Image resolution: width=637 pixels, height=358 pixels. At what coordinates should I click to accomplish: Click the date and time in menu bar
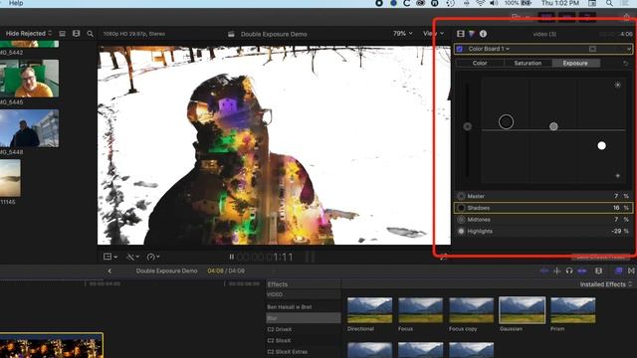pyautogui.click(x=560, y=3)
